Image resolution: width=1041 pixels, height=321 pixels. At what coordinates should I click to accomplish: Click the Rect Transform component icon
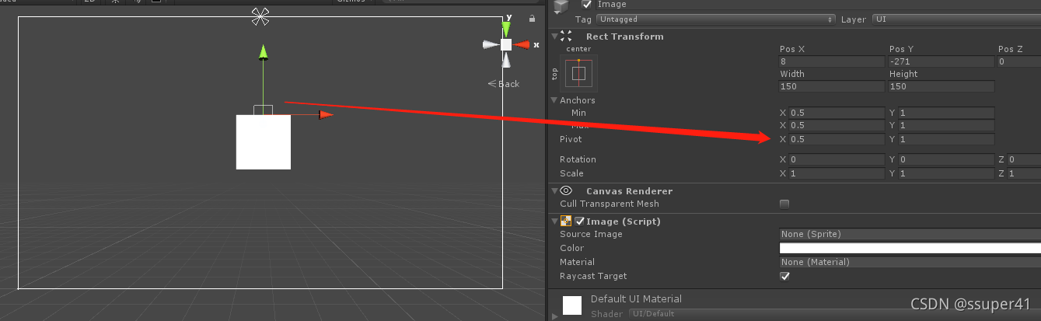pos(566,36)
